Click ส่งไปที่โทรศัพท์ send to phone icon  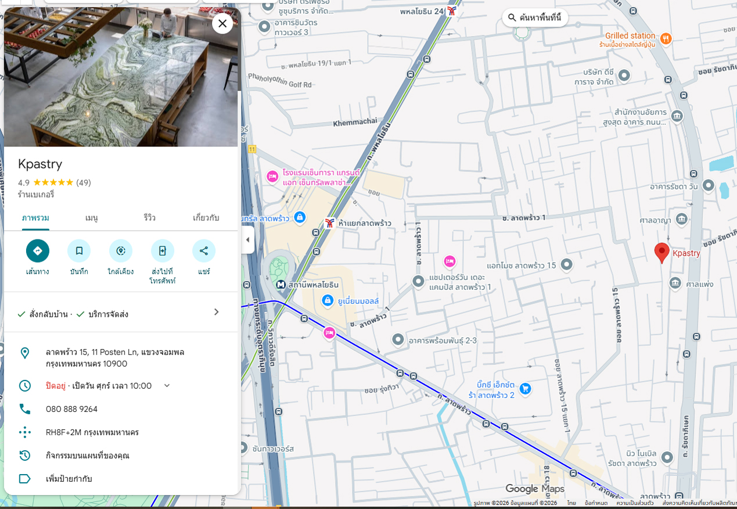[x=163, y=251]
